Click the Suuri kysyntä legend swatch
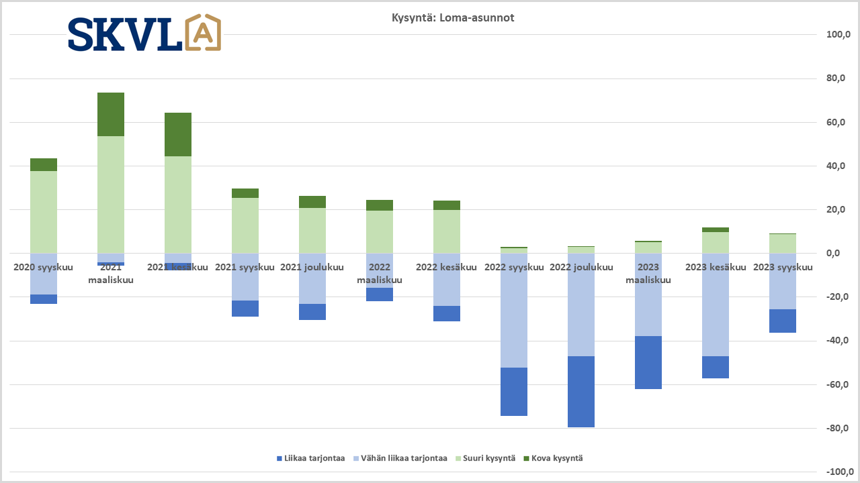Screen dimensions: 860x483 (x=459, y=459)
